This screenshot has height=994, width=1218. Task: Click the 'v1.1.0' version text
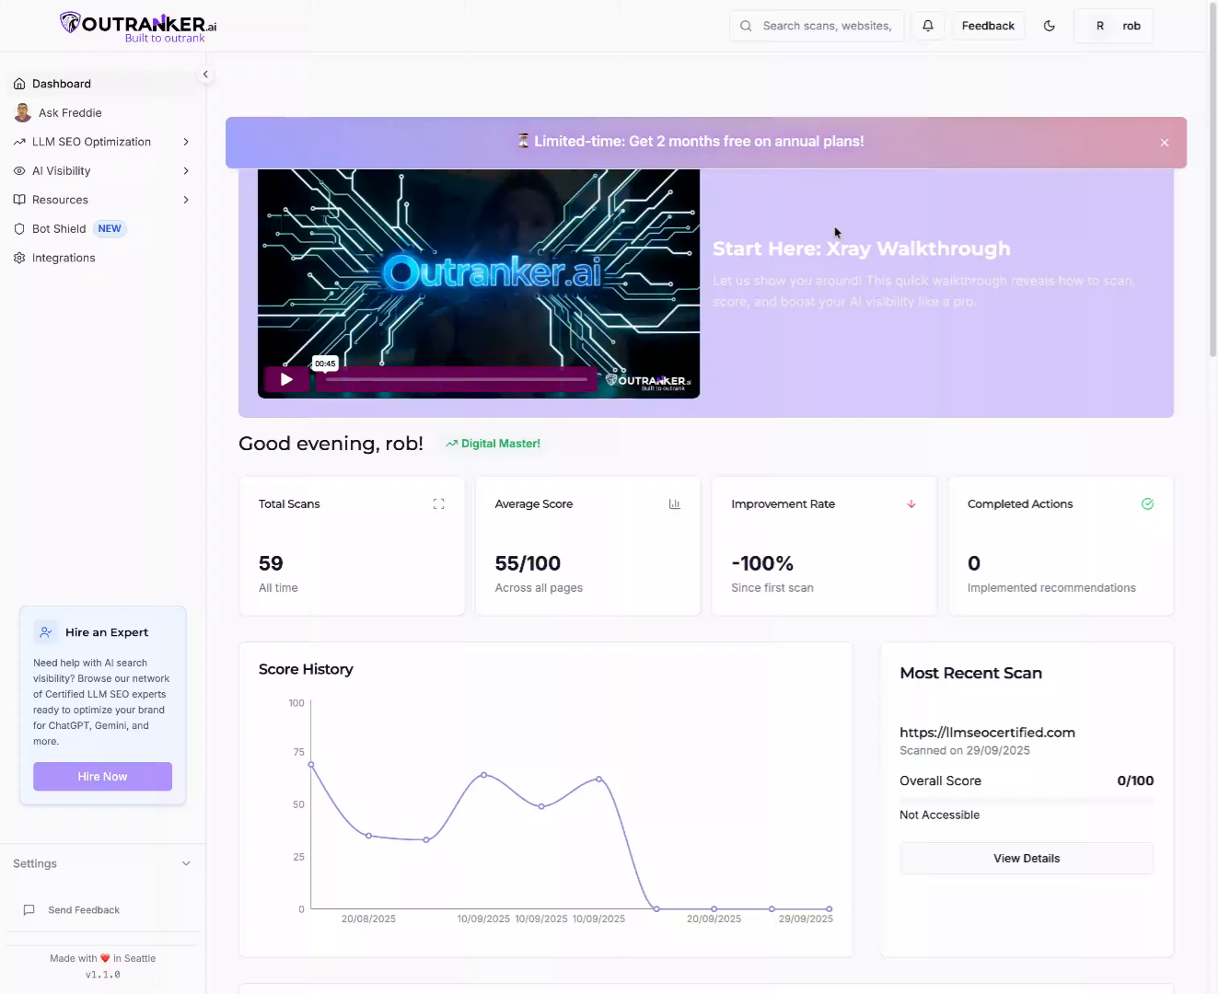[x=103, y=975]
